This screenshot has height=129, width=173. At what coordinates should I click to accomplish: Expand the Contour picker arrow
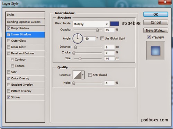pos(83,75)
